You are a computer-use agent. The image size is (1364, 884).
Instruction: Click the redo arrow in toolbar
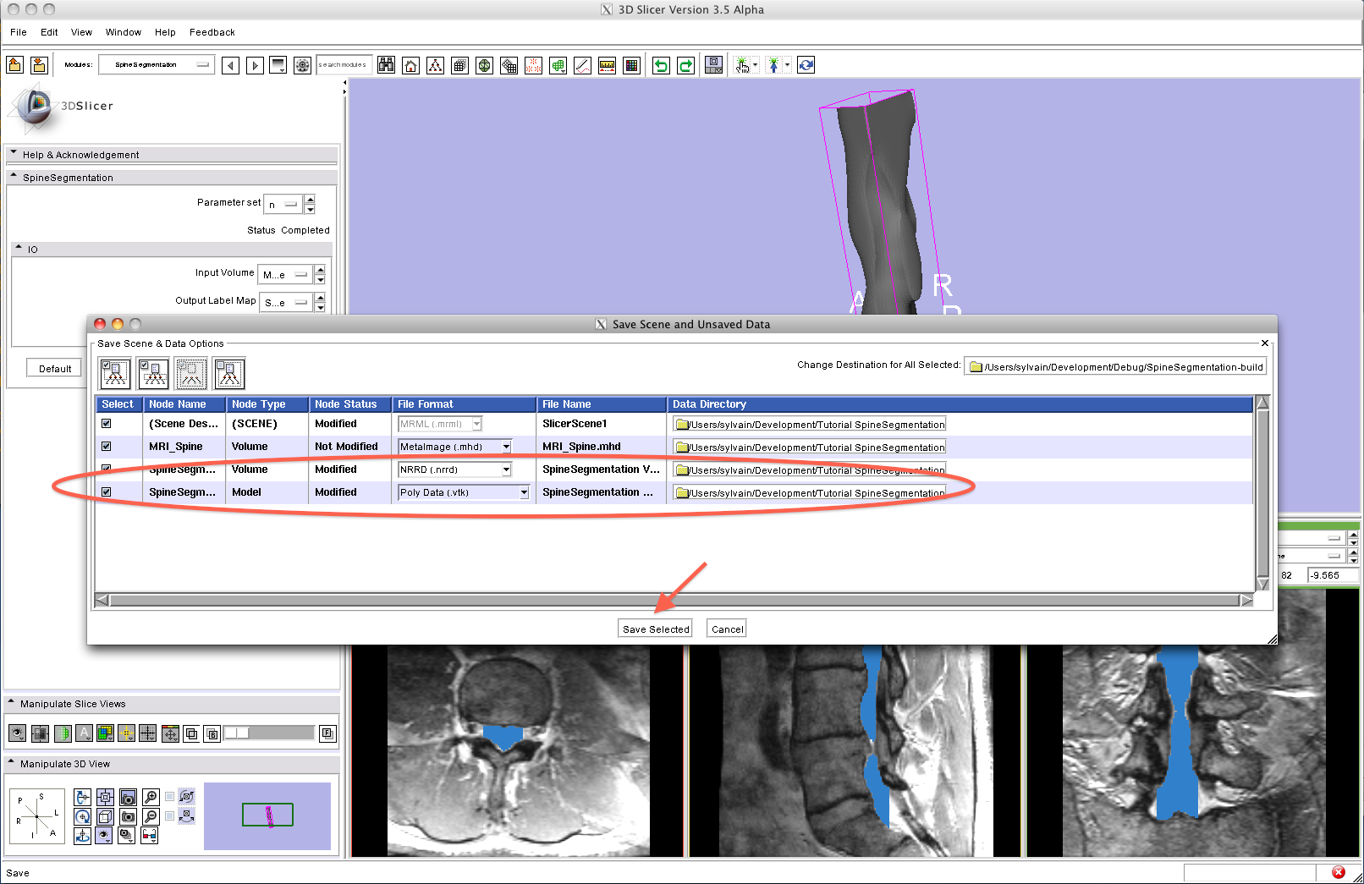click(x=685, y=65)
